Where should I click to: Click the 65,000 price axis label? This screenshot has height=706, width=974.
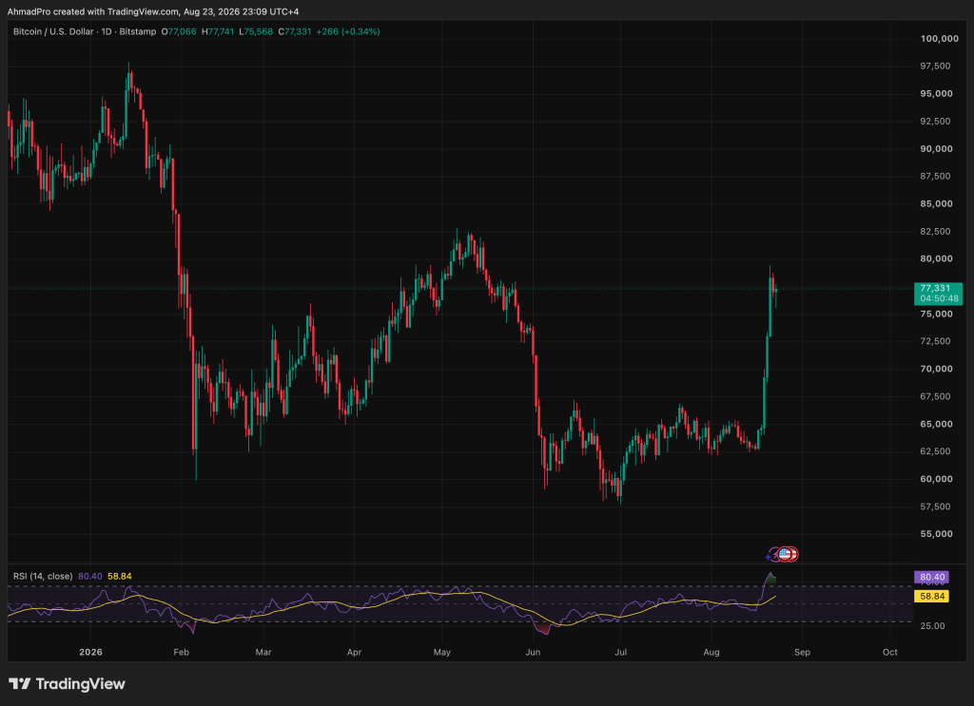coord(936,424)
